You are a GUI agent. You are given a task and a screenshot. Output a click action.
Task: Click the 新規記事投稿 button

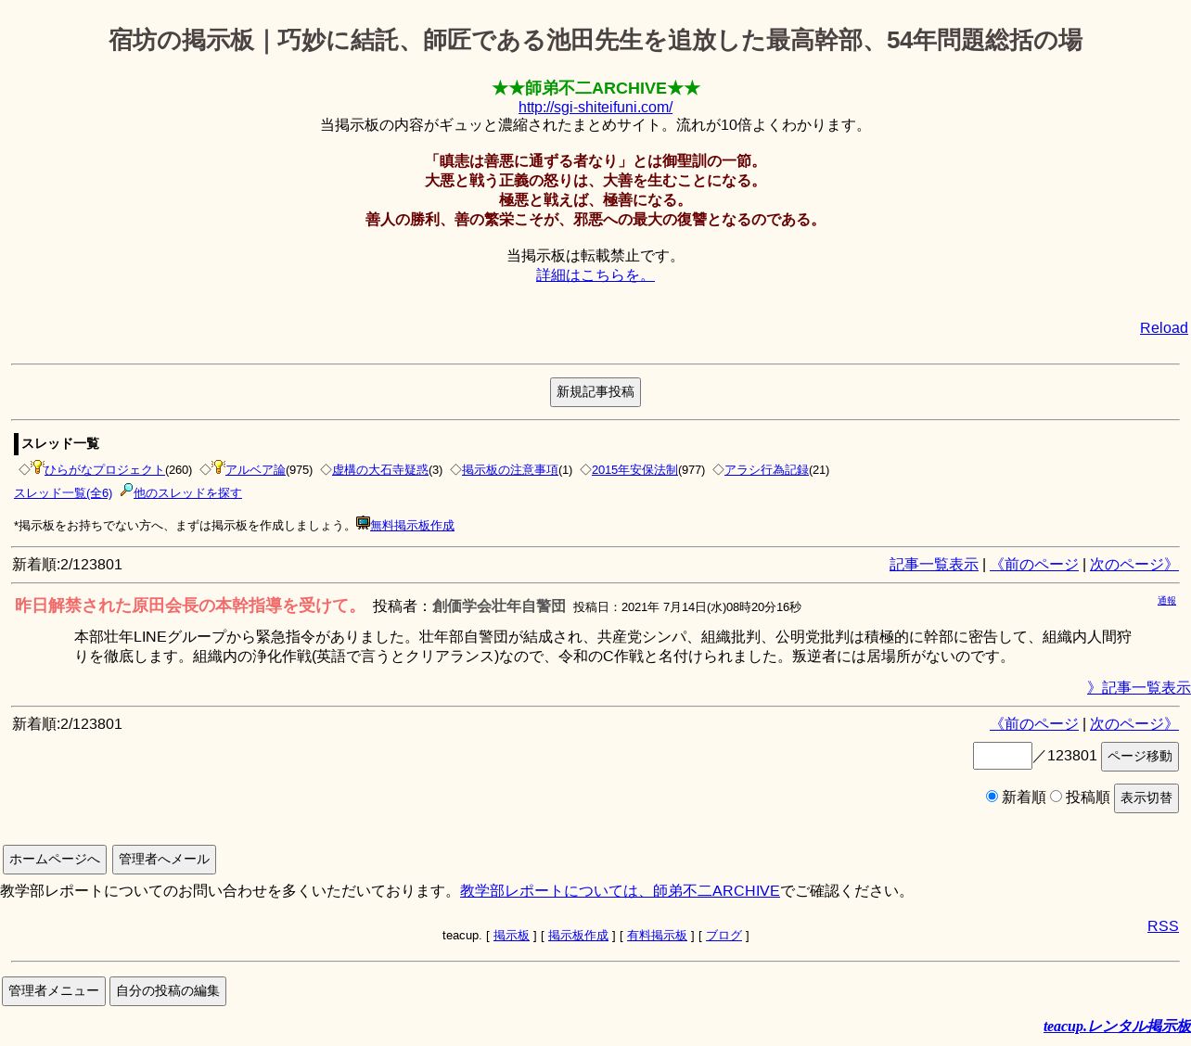(595, 392)
